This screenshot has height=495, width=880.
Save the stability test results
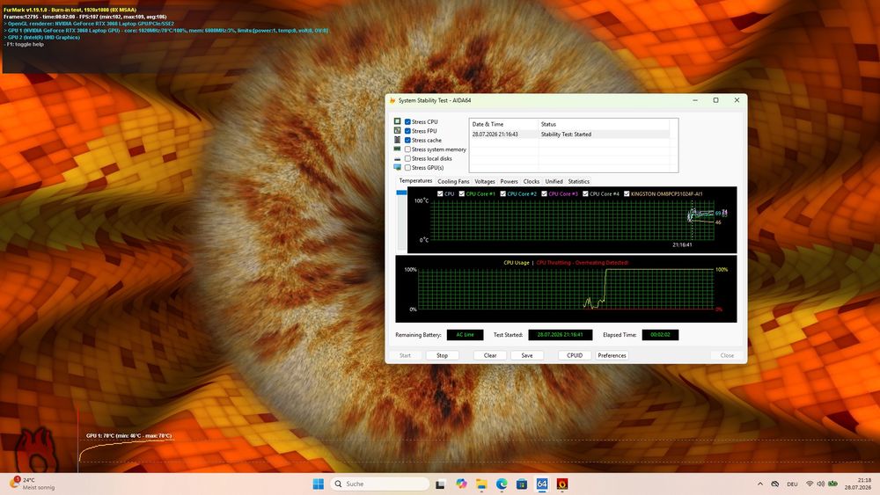527,355
